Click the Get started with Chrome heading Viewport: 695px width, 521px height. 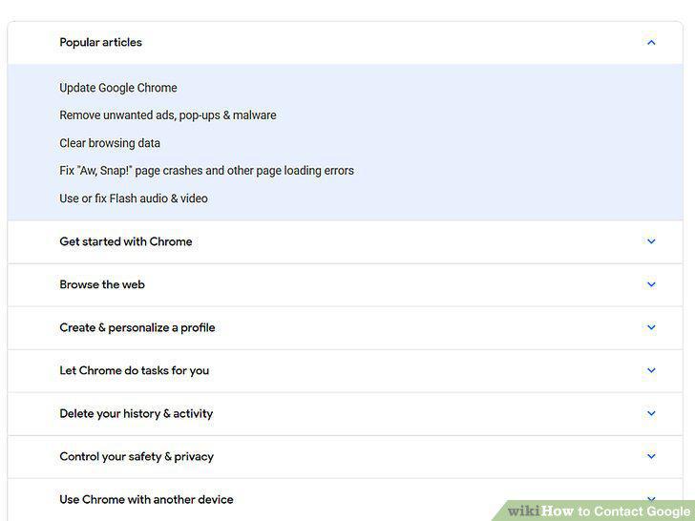pos(126,241)
